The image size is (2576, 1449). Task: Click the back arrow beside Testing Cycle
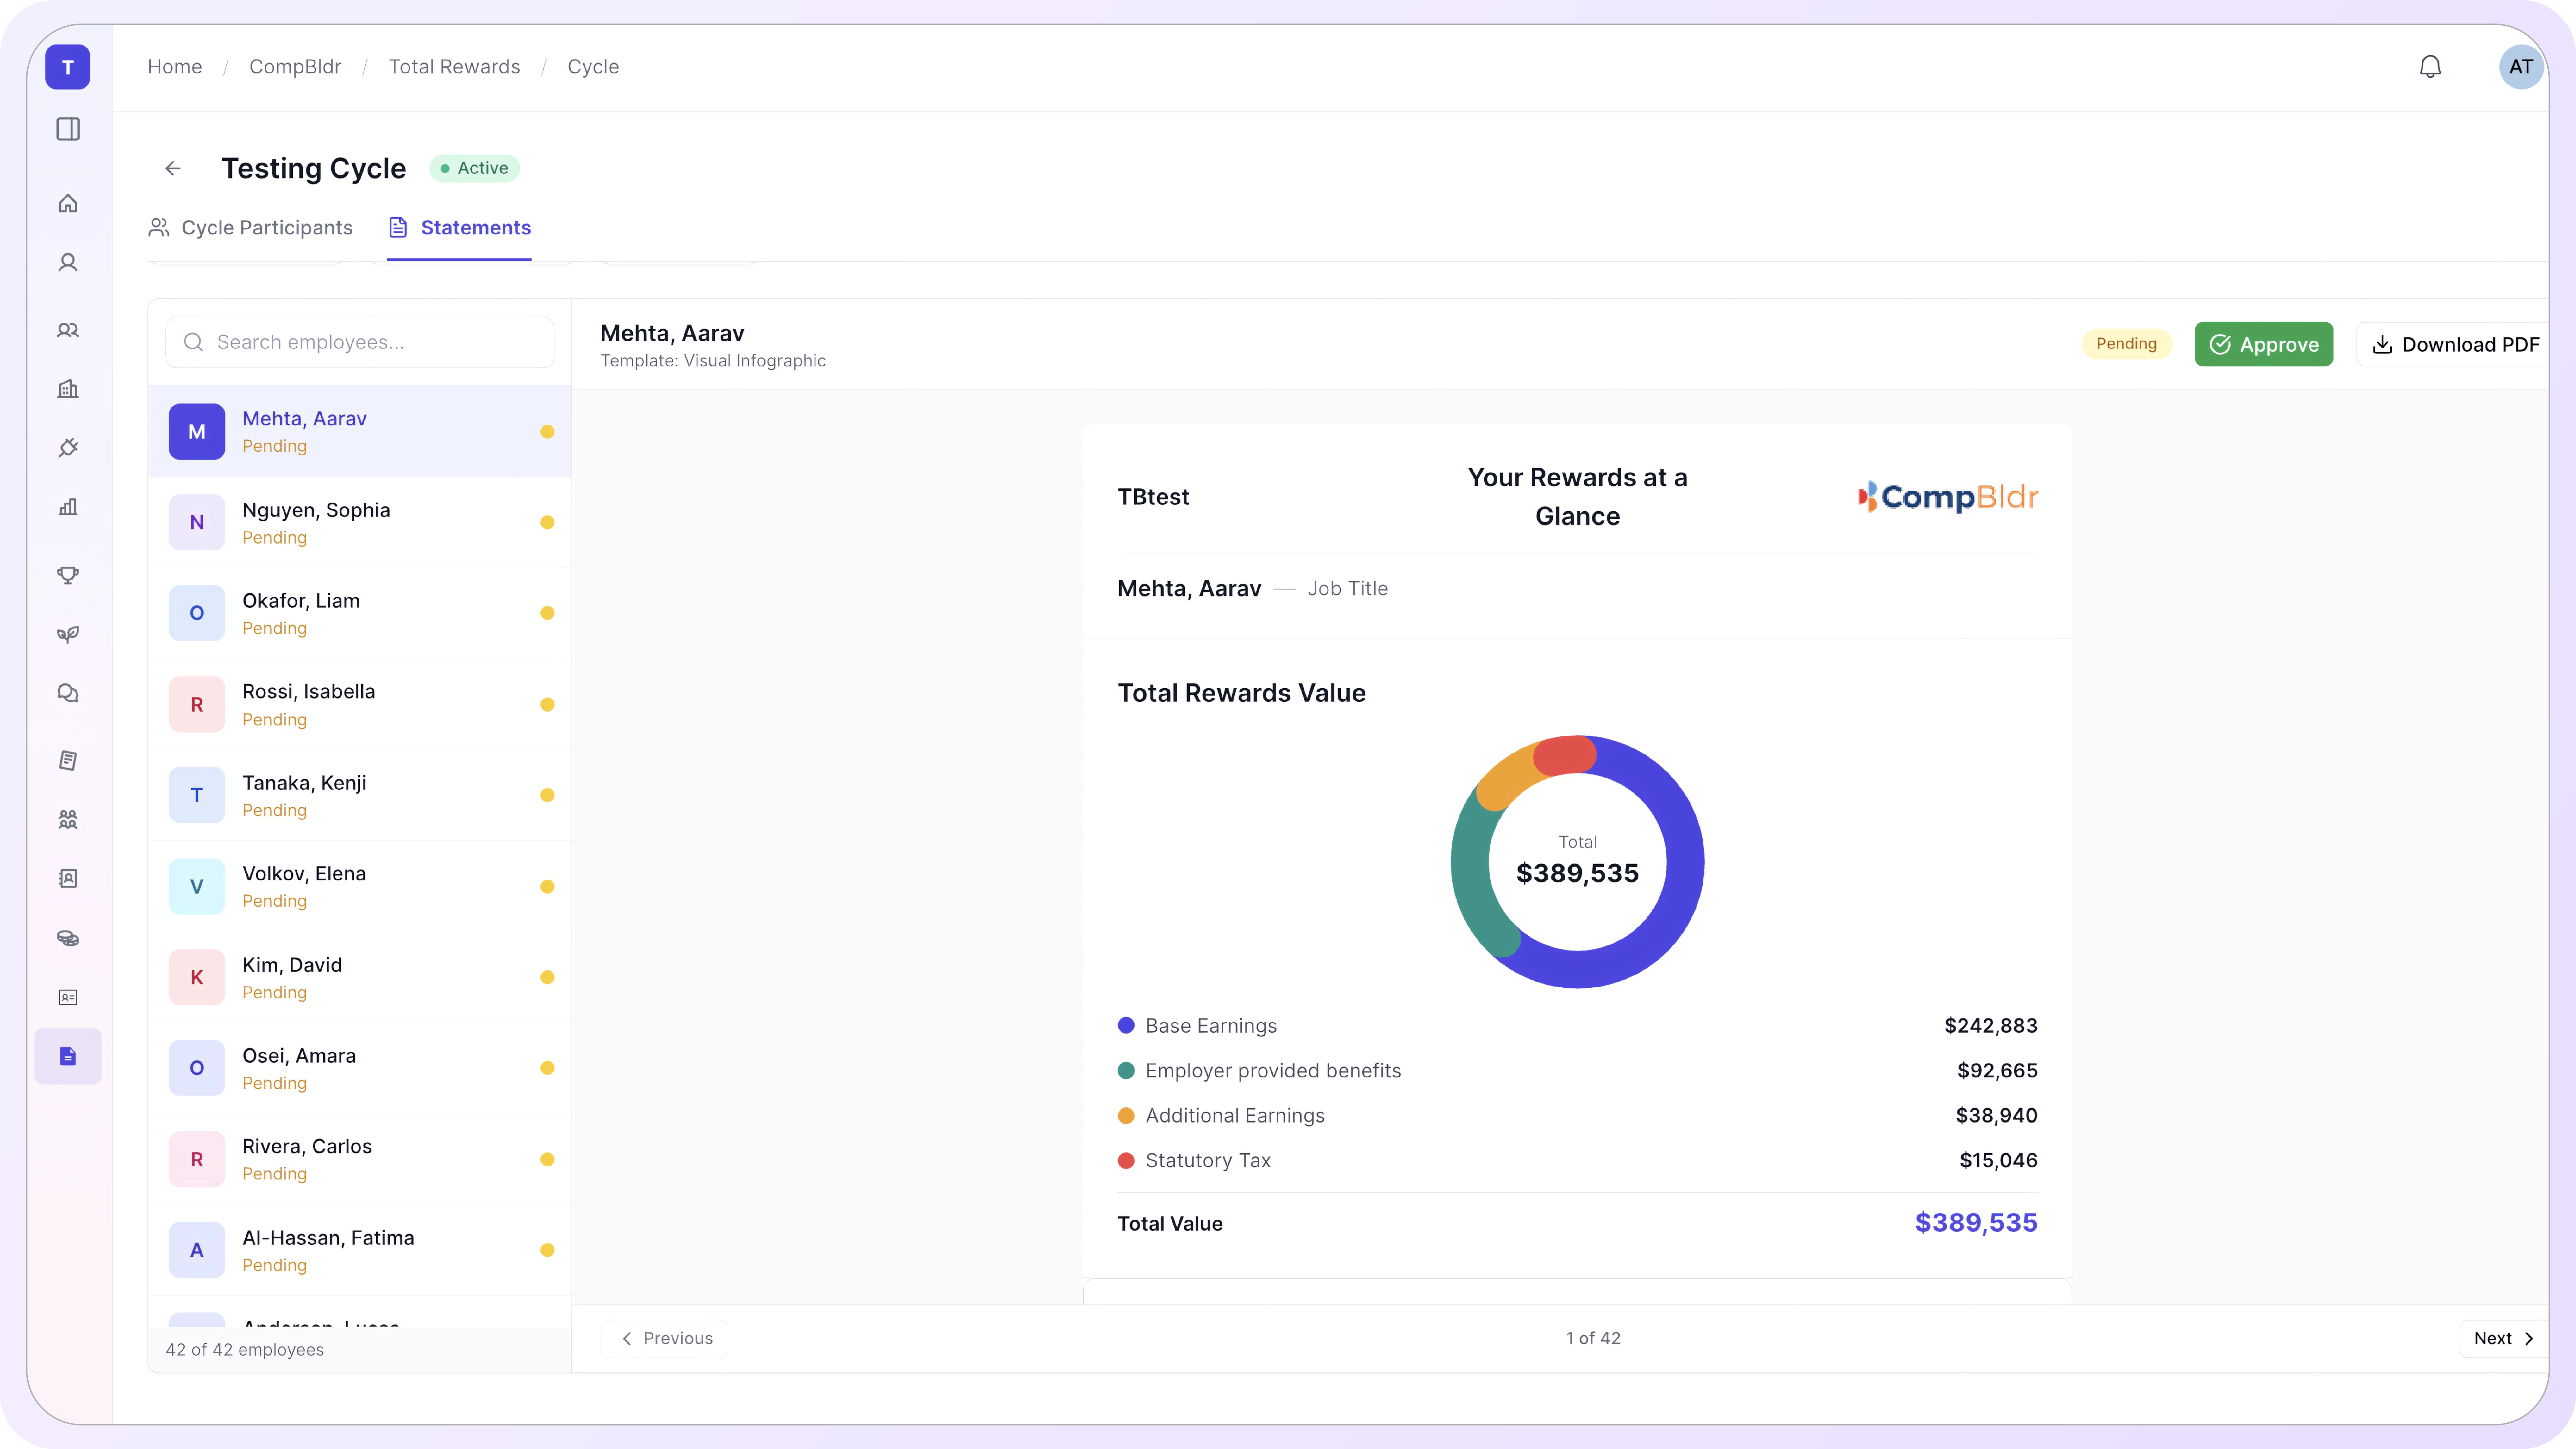173,168
